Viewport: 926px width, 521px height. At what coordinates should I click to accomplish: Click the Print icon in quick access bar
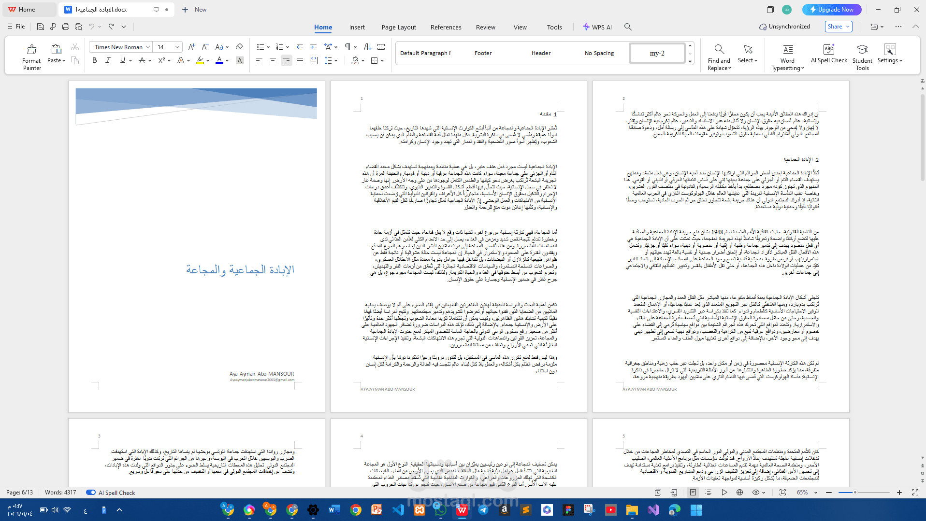[66, 27]
